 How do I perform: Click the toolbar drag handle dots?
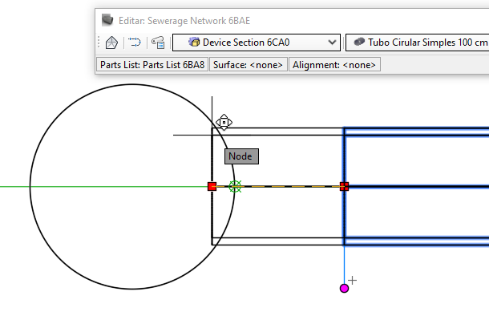99,43
